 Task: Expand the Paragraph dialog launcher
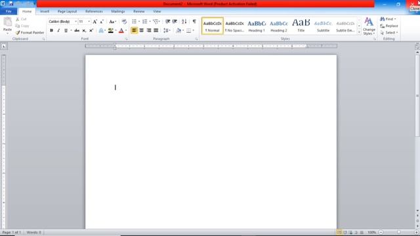197,39
